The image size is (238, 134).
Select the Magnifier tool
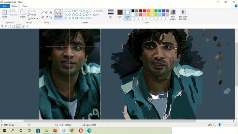(x=51, y=17)
